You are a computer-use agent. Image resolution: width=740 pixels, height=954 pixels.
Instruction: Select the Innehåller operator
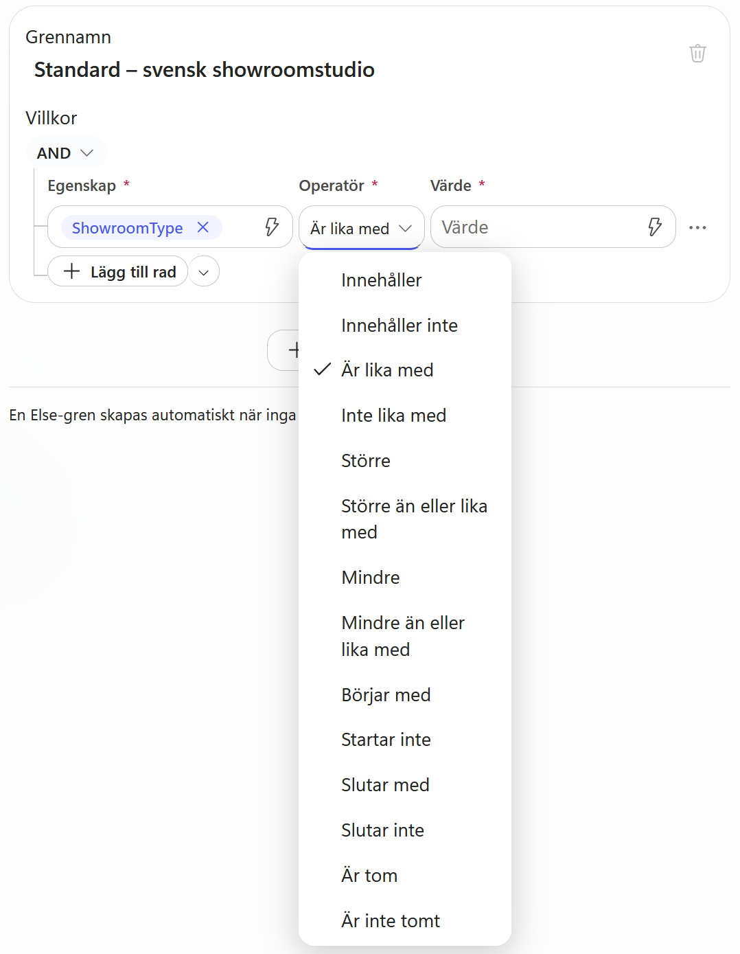click(405, 280)
